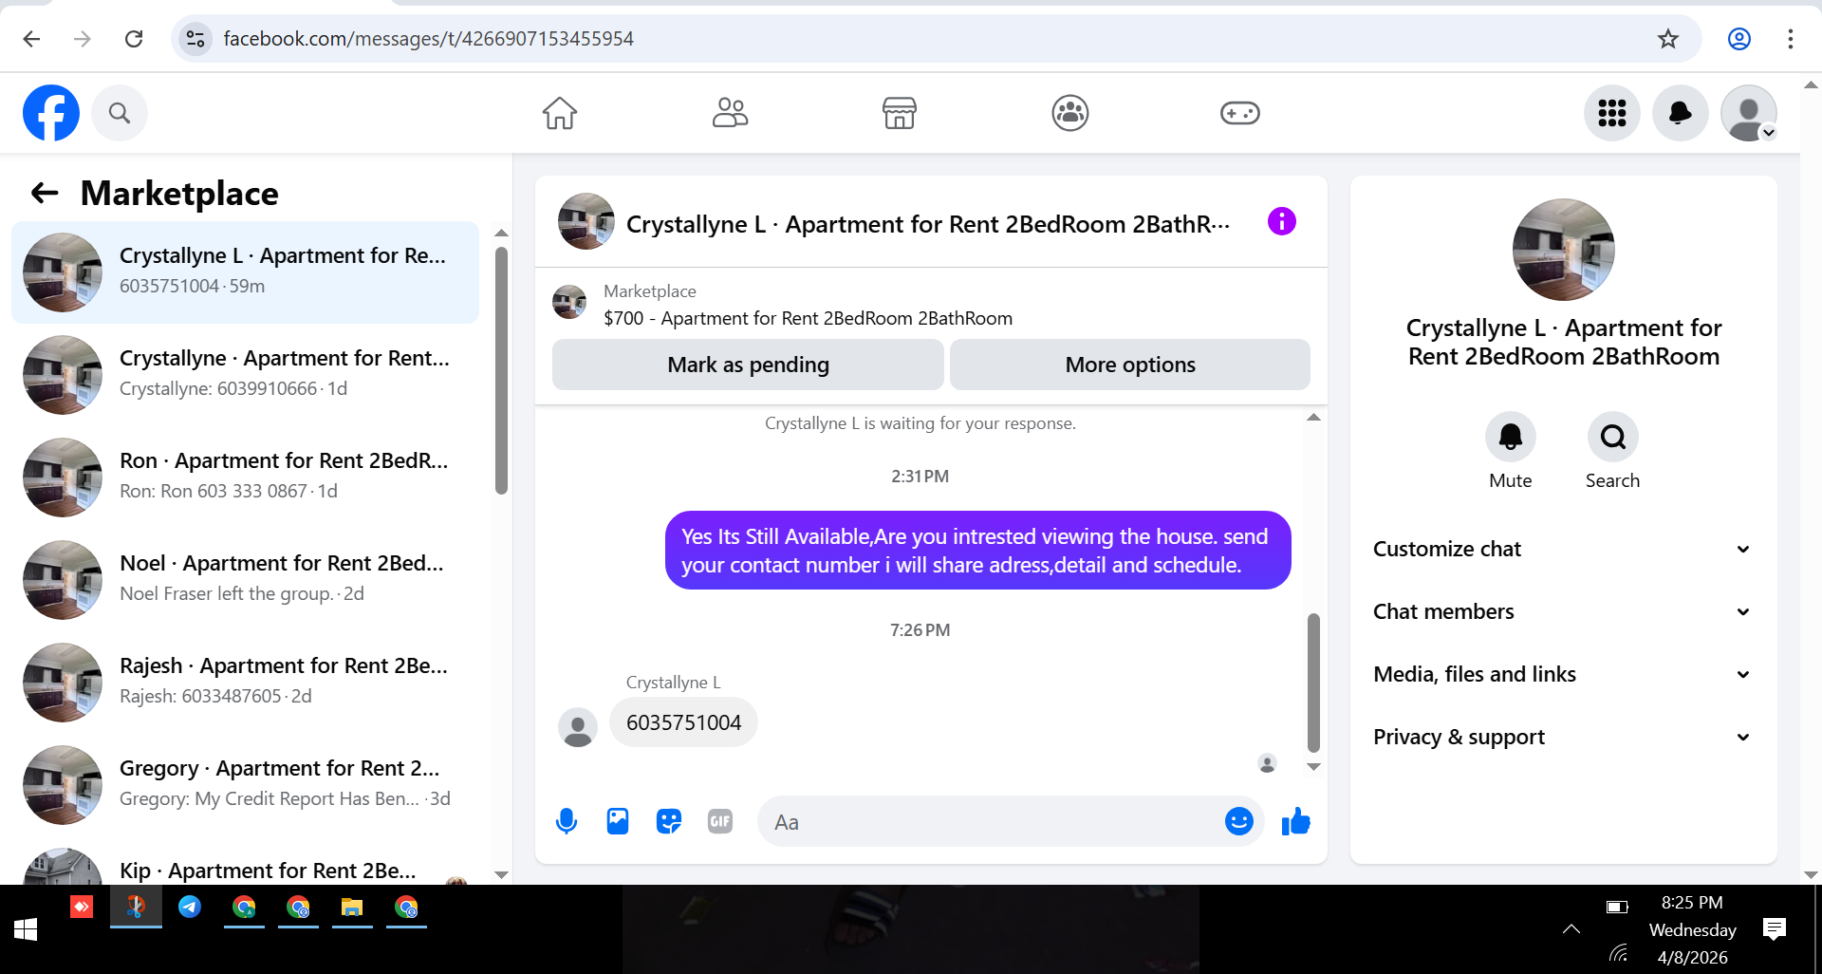Mark the listing as pending
Screen dimensions: 1822x974
[748, 365]
